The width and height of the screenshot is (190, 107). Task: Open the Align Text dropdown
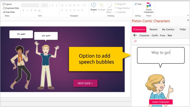click(x=85, y=5)
